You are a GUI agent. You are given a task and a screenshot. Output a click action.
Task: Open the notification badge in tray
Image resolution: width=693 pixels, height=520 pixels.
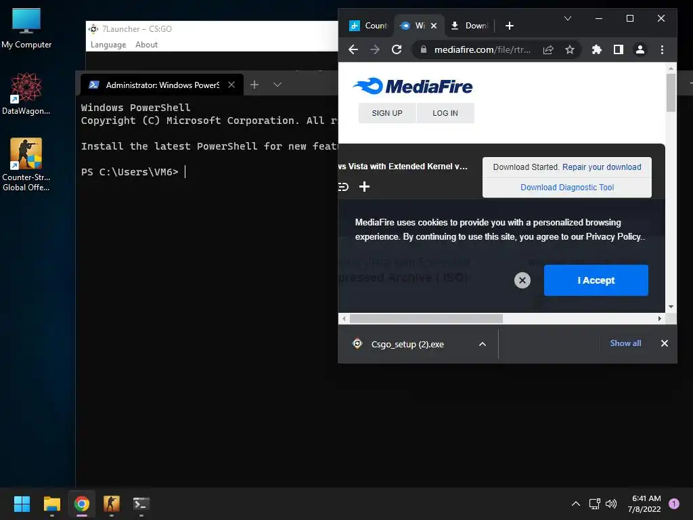coord(674,504)
